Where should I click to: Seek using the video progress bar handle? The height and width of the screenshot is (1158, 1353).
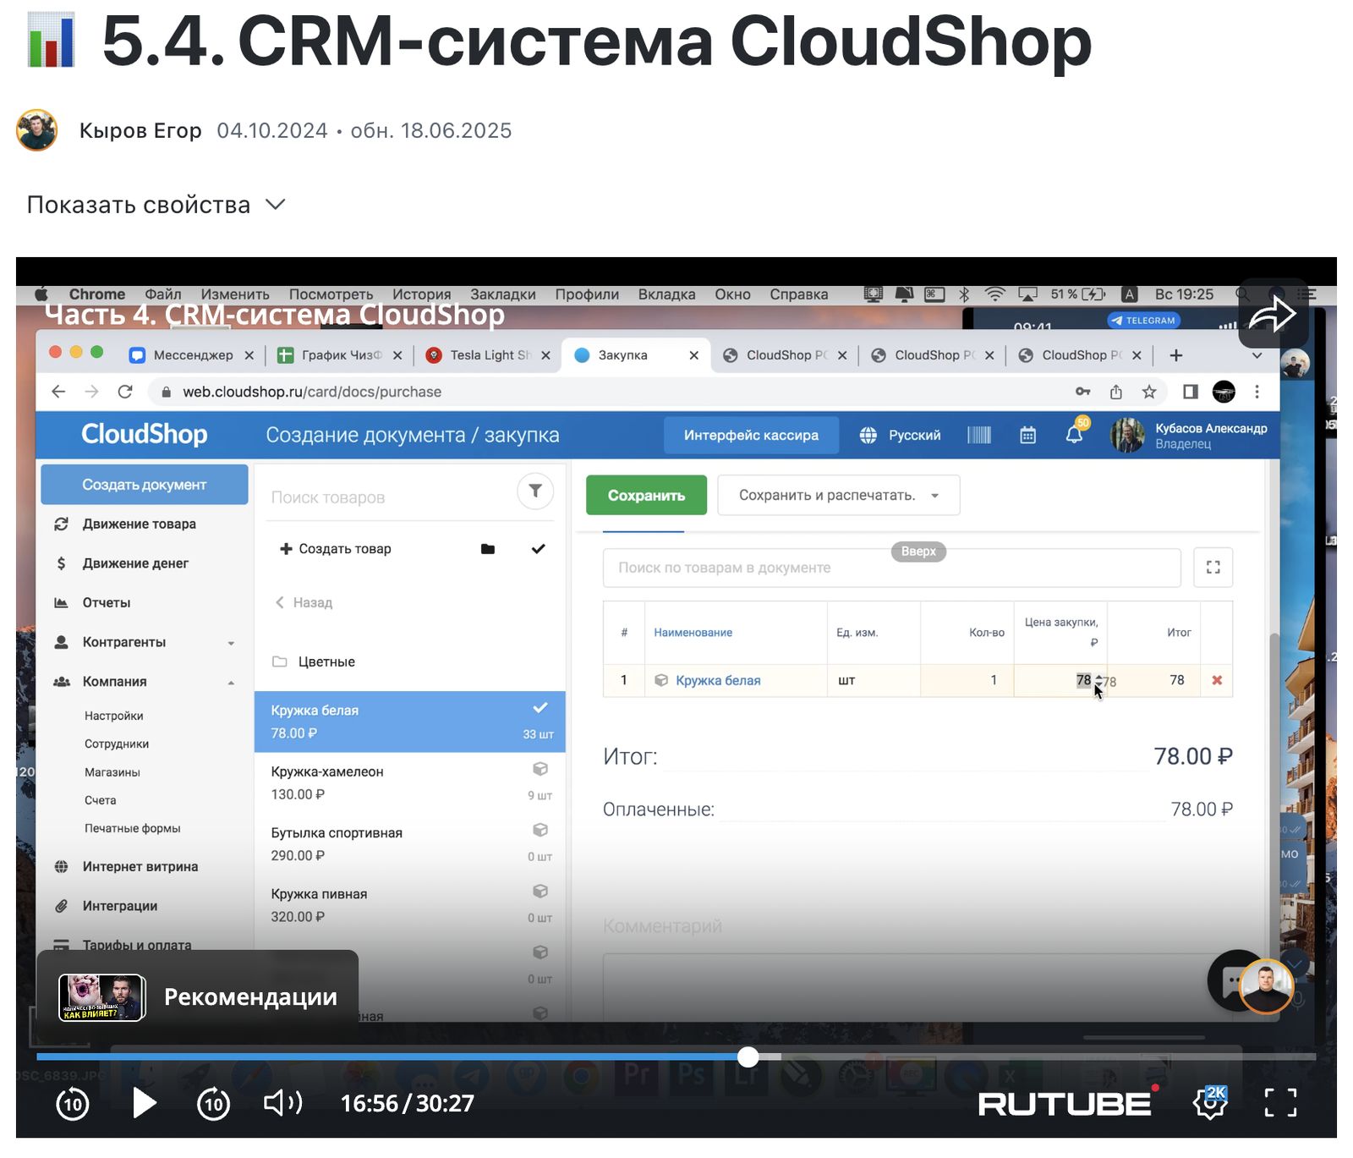[x=748, y=1056]
